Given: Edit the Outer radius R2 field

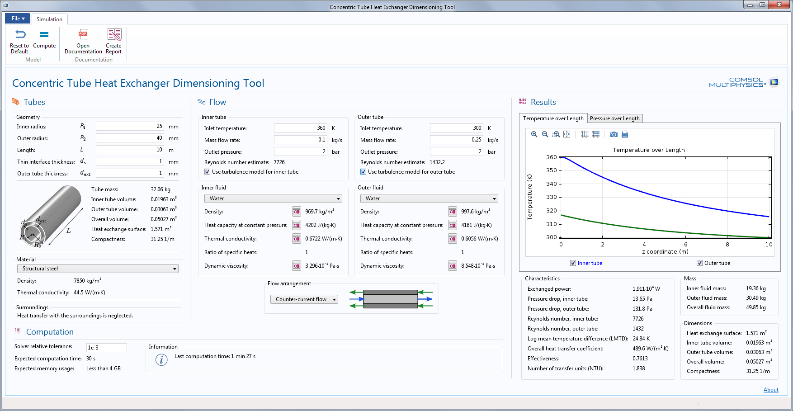Looking at the screenshot, I should click(130, 138).
